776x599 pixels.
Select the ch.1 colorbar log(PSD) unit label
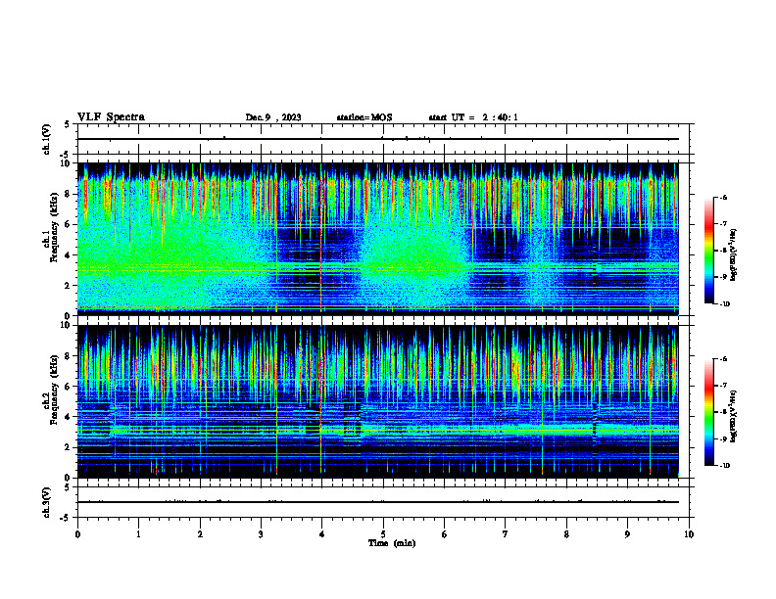coord(734,254)
